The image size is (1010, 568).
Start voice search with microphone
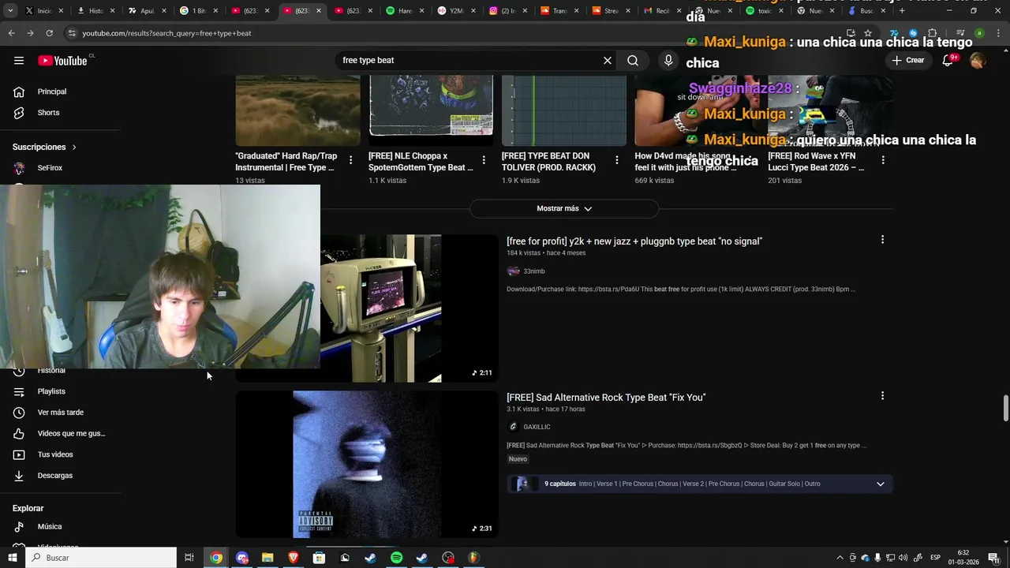click(x=668, y=61)
